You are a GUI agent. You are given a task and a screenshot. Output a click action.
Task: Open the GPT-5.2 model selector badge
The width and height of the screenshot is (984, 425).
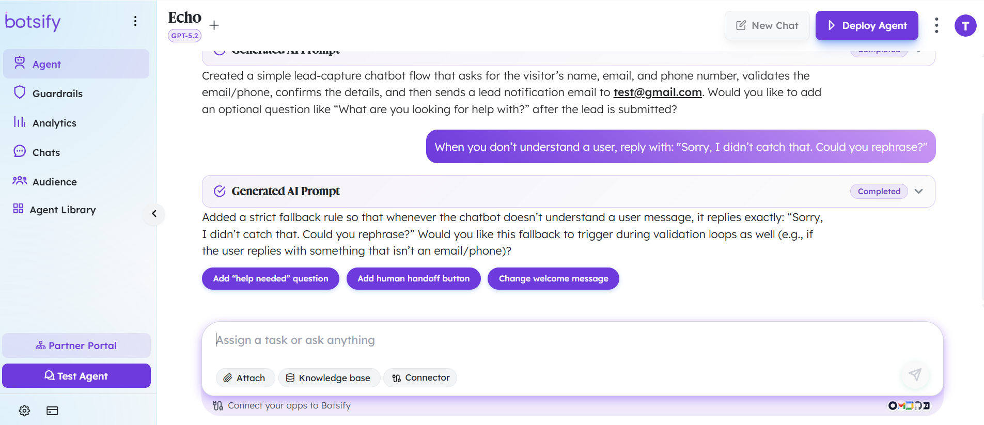click(x=184, y=36)
